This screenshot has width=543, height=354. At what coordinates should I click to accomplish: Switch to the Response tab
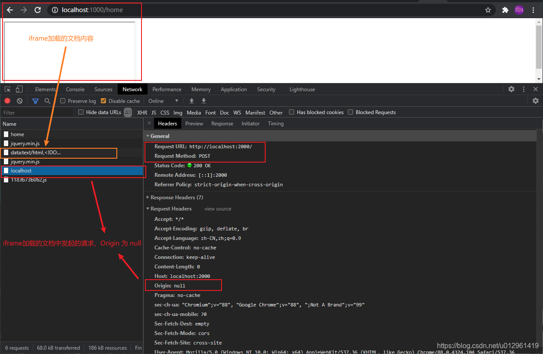(x=222, y=123)
